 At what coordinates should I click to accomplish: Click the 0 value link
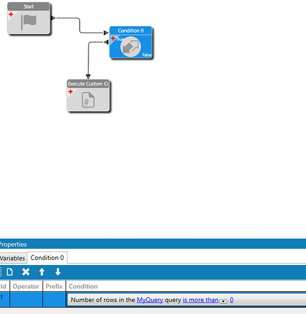click(231, 300)
